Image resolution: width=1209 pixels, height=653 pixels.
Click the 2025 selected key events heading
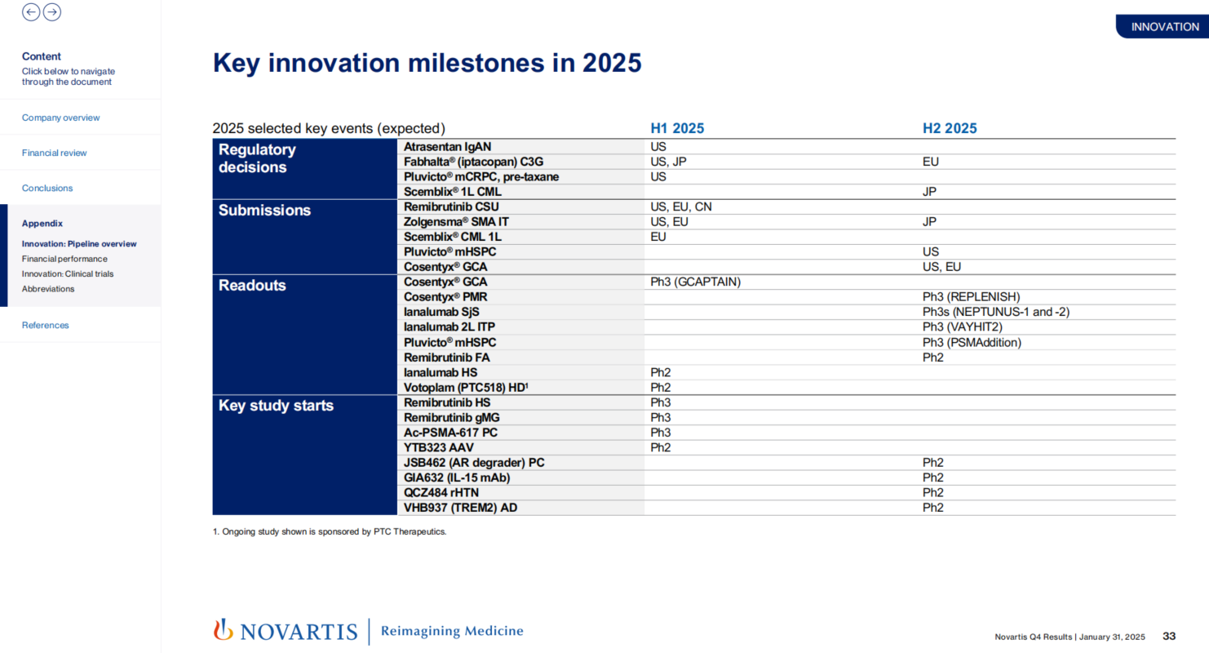329,128
